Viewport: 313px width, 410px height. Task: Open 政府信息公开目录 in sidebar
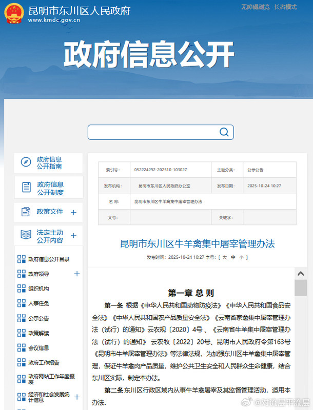point(49,259)
